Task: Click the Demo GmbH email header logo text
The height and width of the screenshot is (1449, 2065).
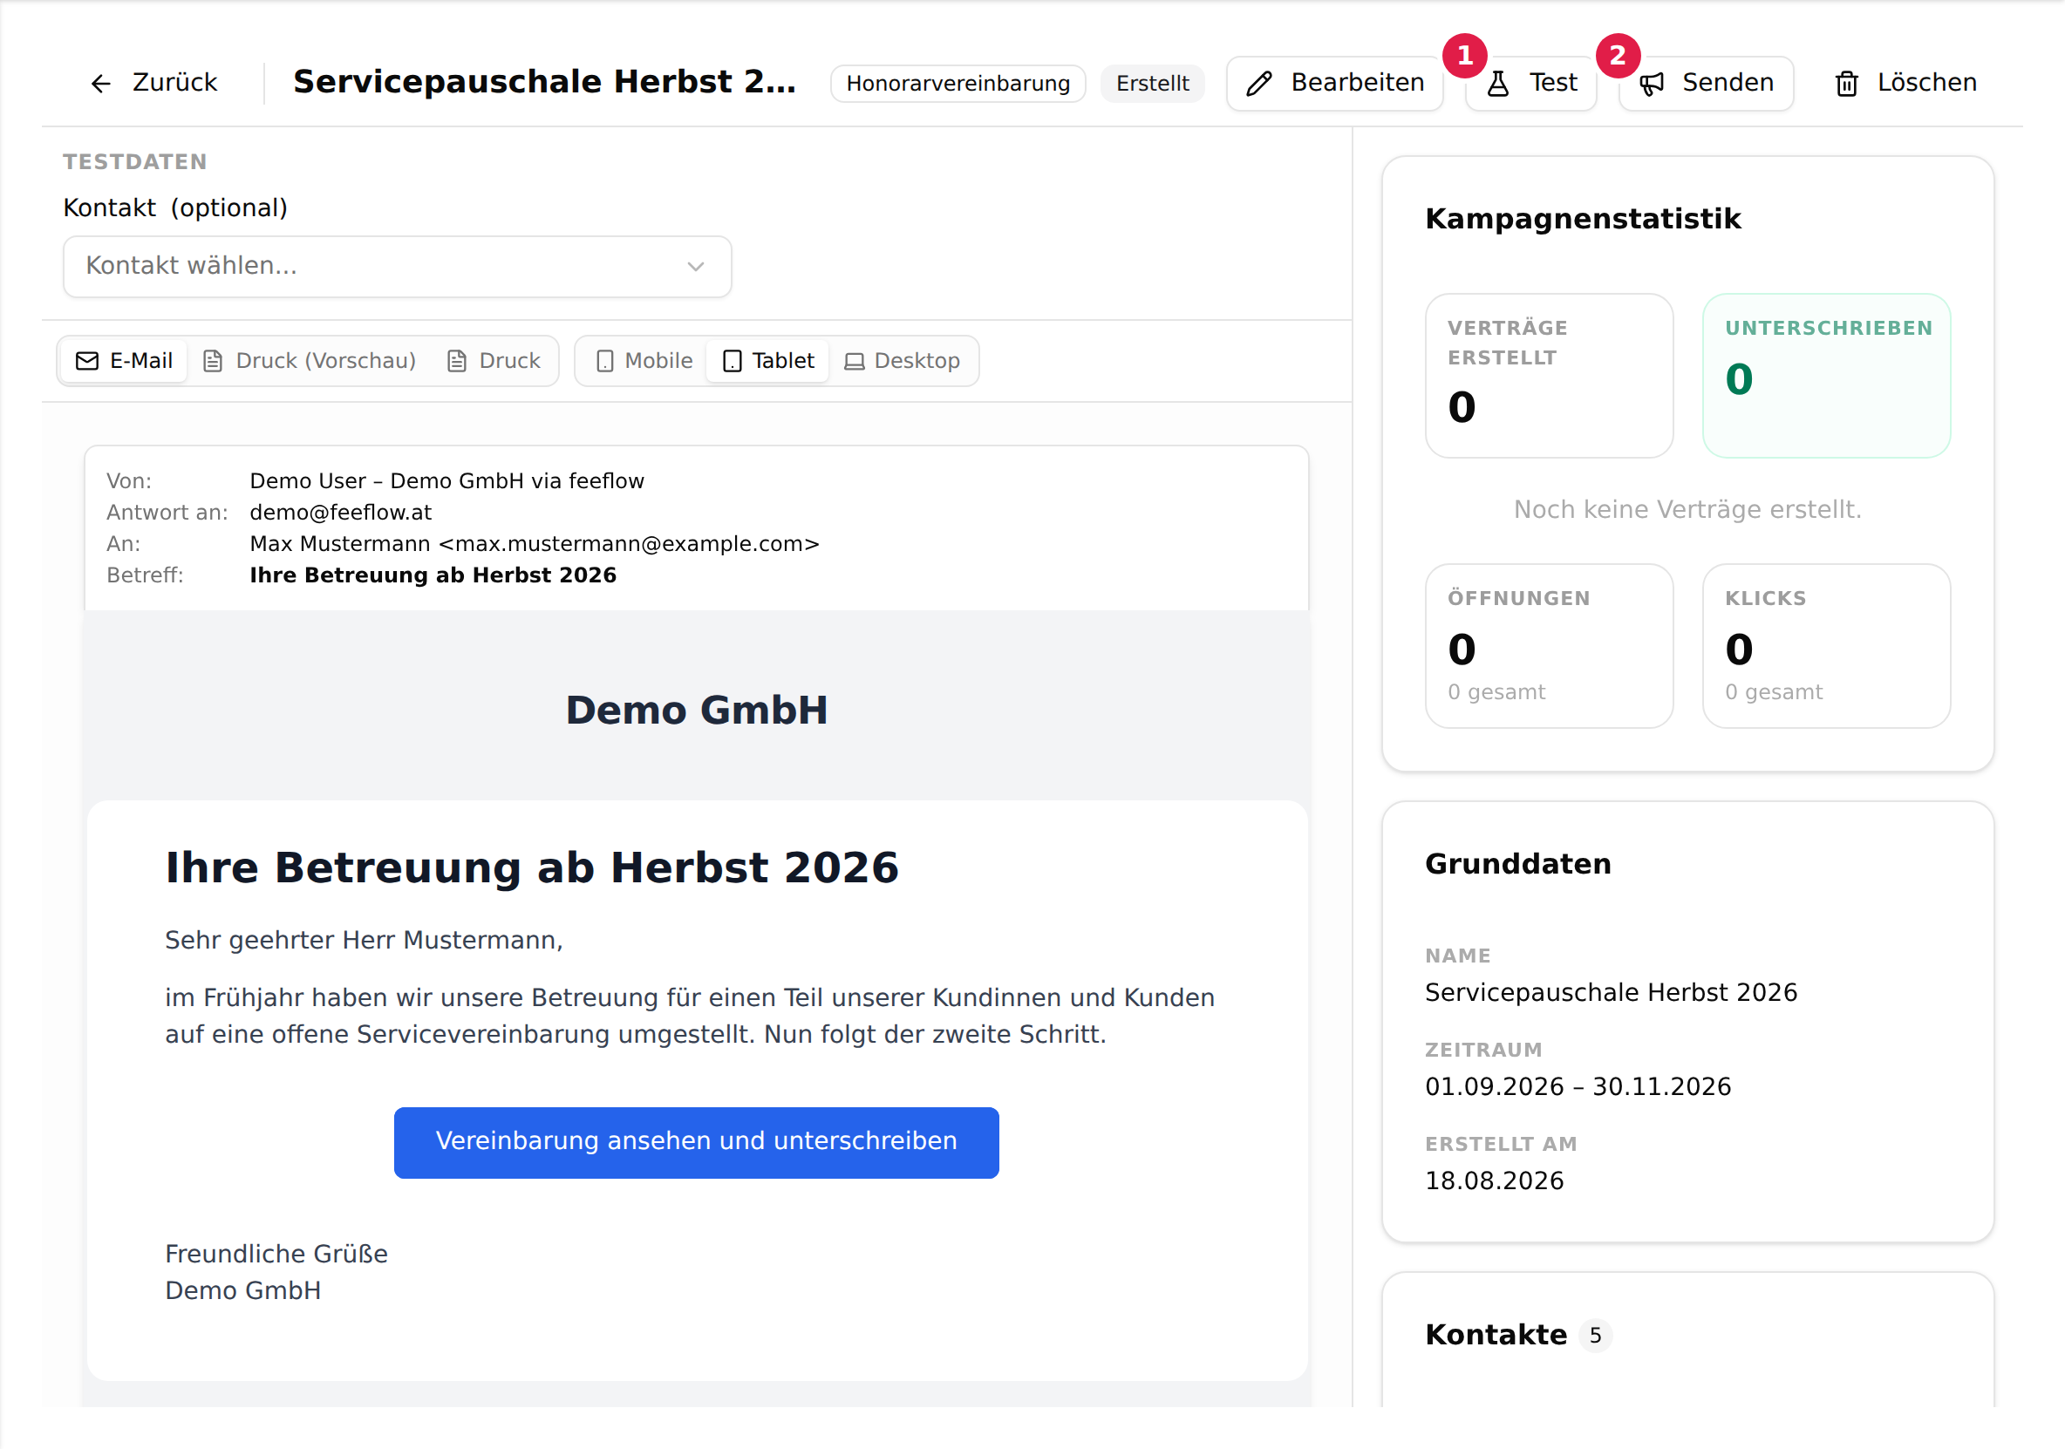Action: click(696, 711)
